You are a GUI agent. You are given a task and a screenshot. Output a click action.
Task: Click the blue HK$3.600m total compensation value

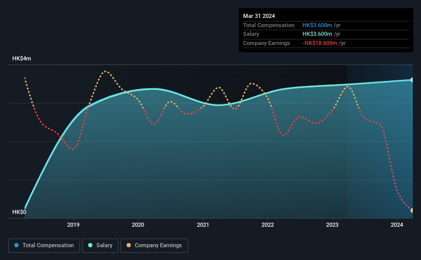[x=317, y=25]
